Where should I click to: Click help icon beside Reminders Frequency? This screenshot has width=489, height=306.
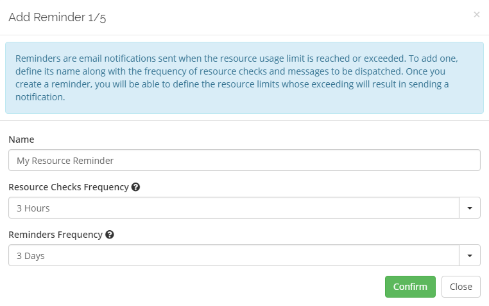pos(110,235)
